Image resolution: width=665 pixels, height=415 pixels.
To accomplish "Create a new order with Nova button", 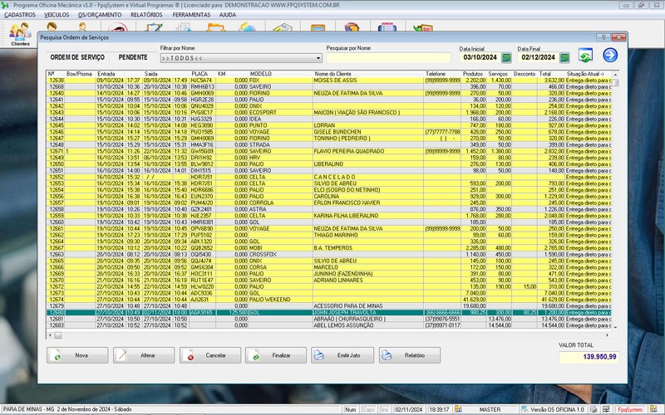I will (x=77, y=355).
